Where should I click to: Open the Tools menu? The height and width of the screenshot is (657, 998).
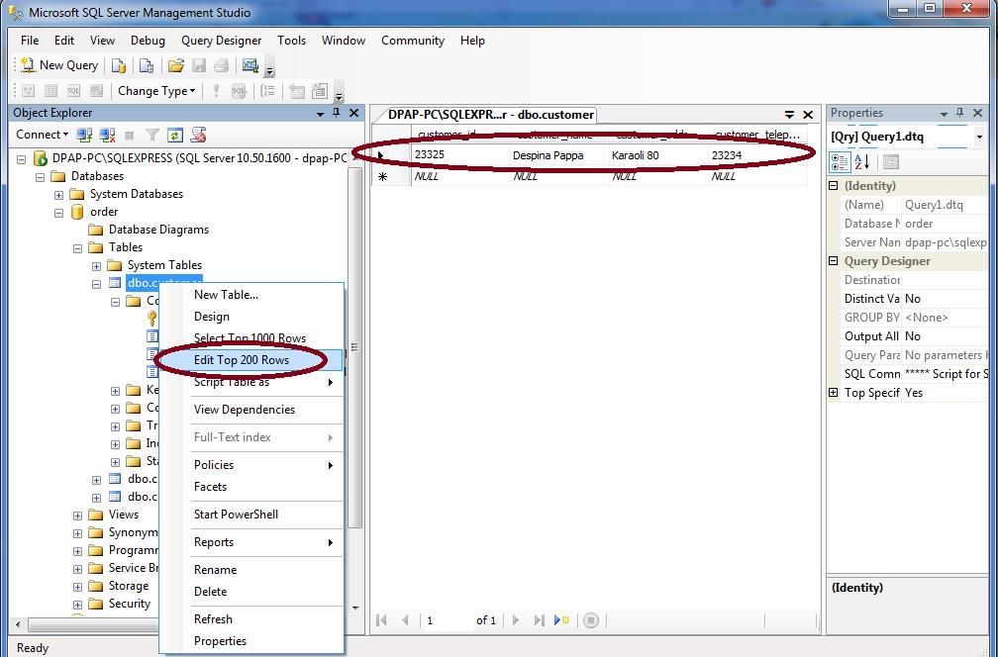tap(291, 40)
